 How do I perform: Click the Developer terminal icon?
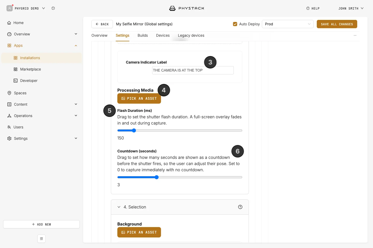pyautogui.click(x=16, y=81)
